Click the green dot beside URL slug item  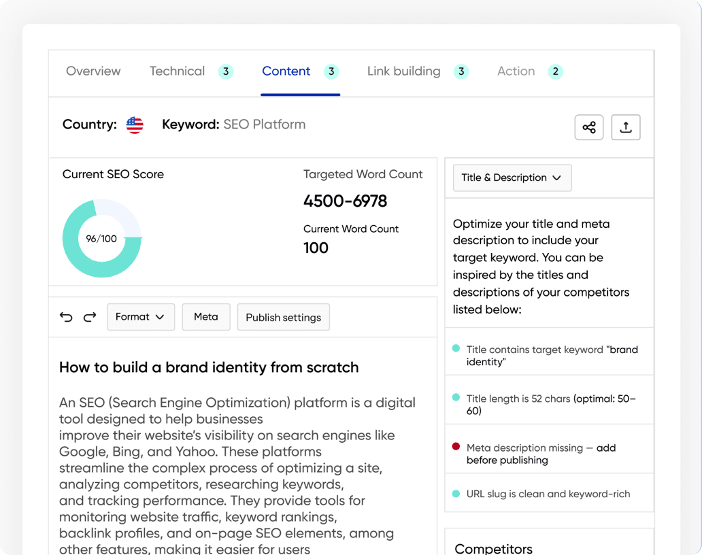tap(456, 494)
